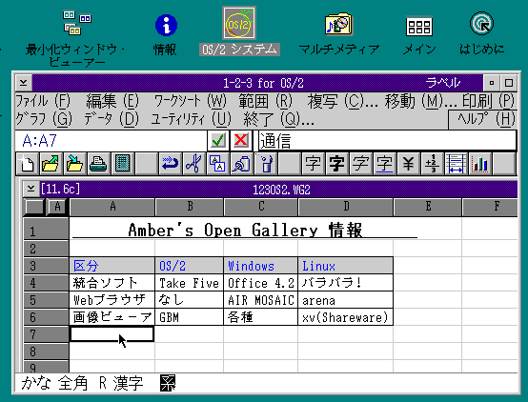Open the 123OS2.WG2 sheet system menu

[x=30, y=189]
